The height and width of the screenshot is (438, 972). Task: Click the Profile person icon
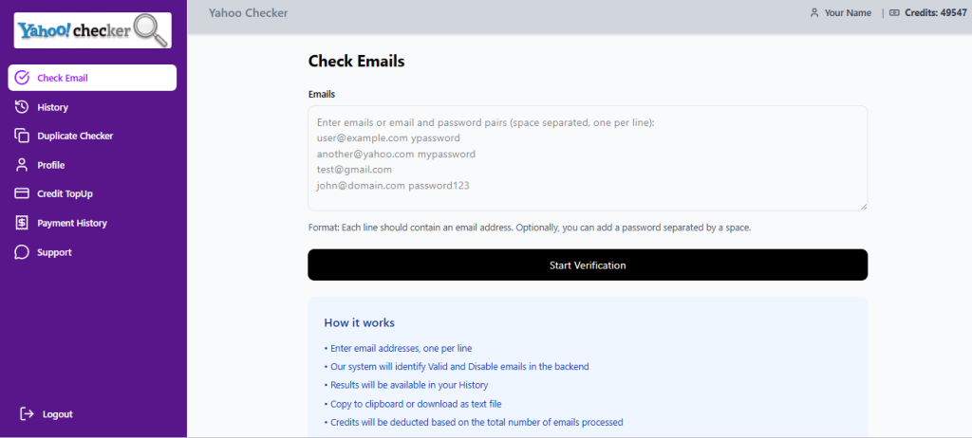(22, 165)
